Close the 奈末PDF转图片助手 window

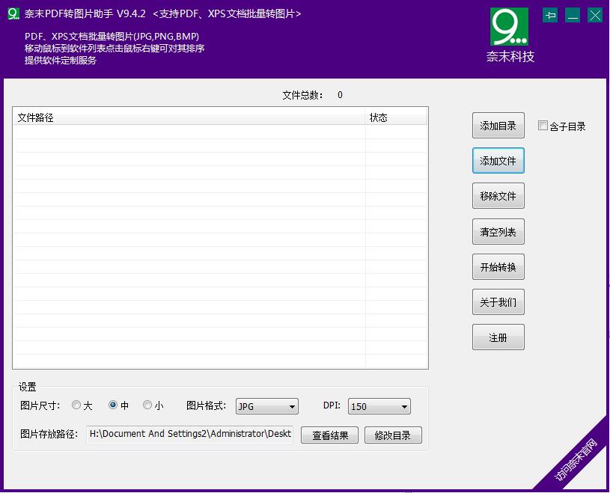pyautogui.click(x=595, y=16)
